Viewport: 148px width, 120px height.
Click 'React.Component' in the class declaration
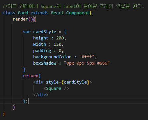click(70, 13)
